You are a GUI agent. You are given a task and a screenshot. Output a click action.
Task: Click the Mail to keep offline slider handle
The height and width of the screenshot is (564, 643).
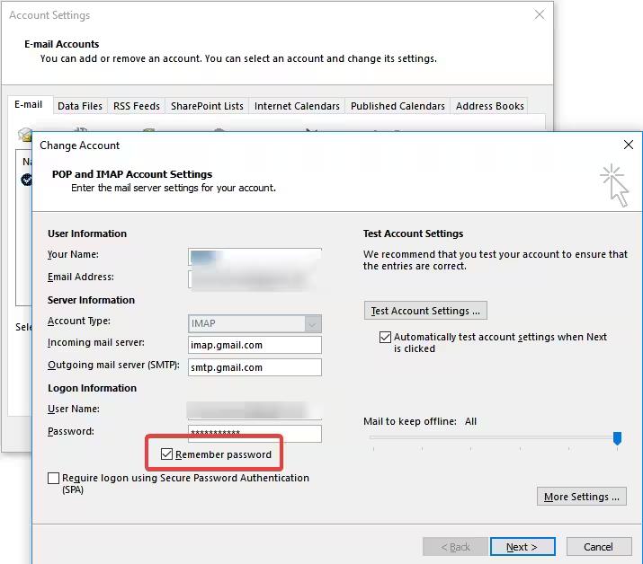click(617, 438)
